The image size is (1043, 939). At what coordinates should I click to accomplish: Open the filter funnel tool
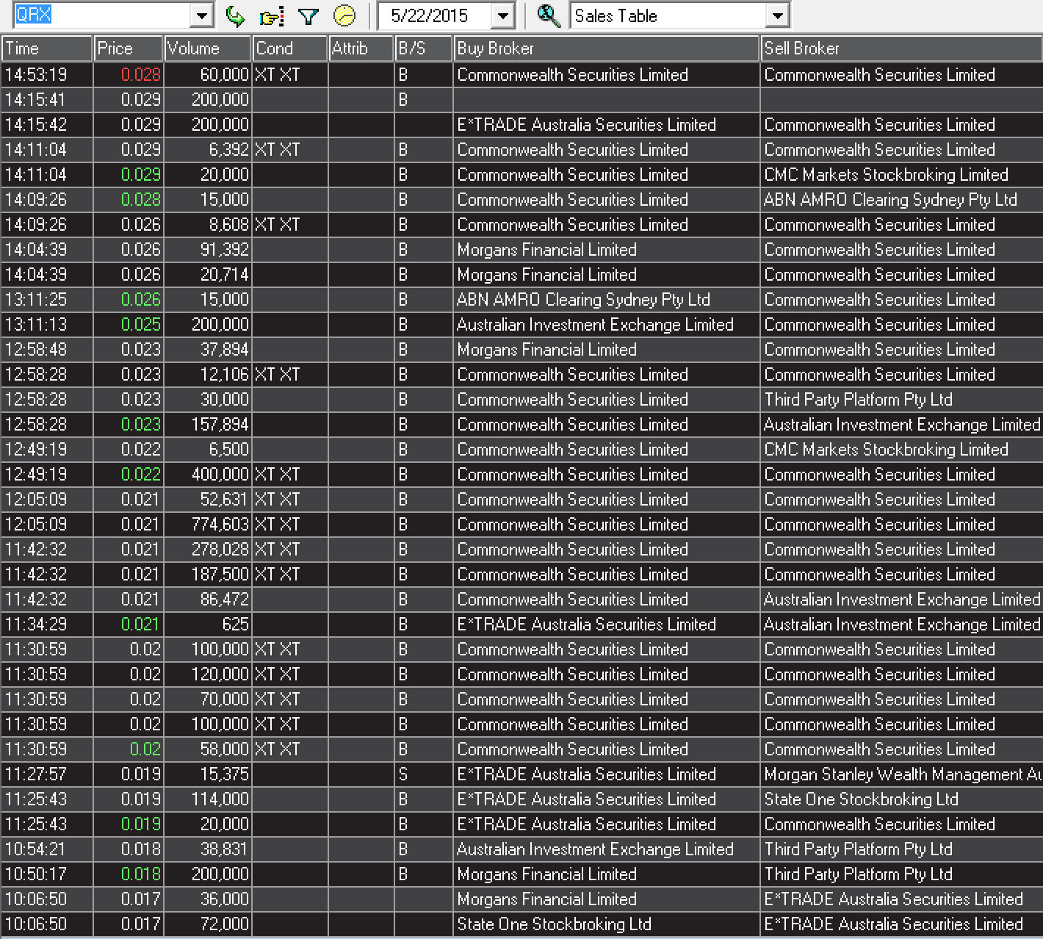[x=308, y=15]
